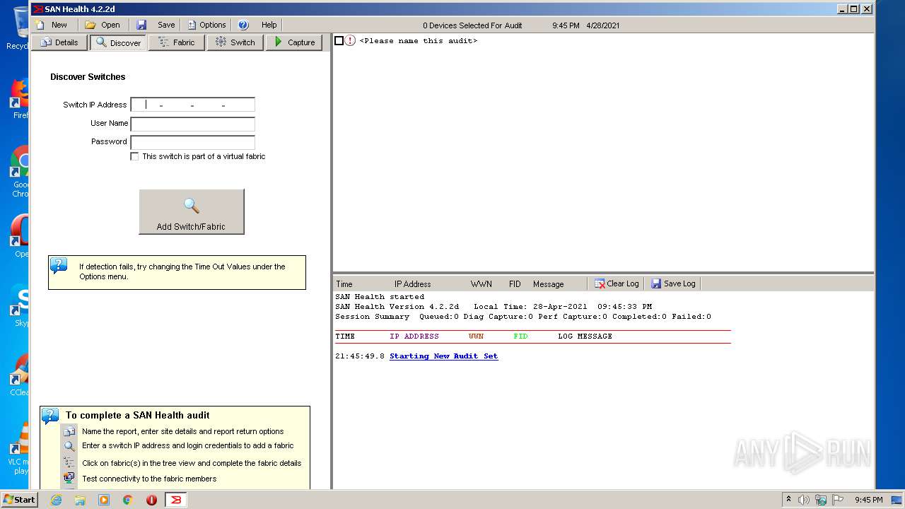Screen dimensions: 905x509
Task: Click the Time column header
Action: [344, 284]
